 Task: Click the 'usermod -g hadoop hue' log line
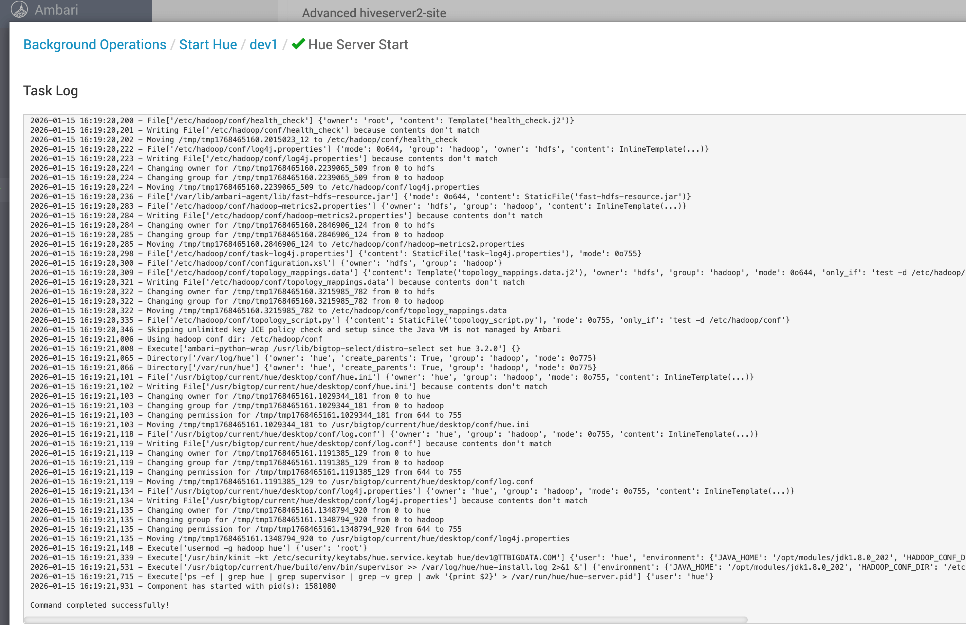199,548
